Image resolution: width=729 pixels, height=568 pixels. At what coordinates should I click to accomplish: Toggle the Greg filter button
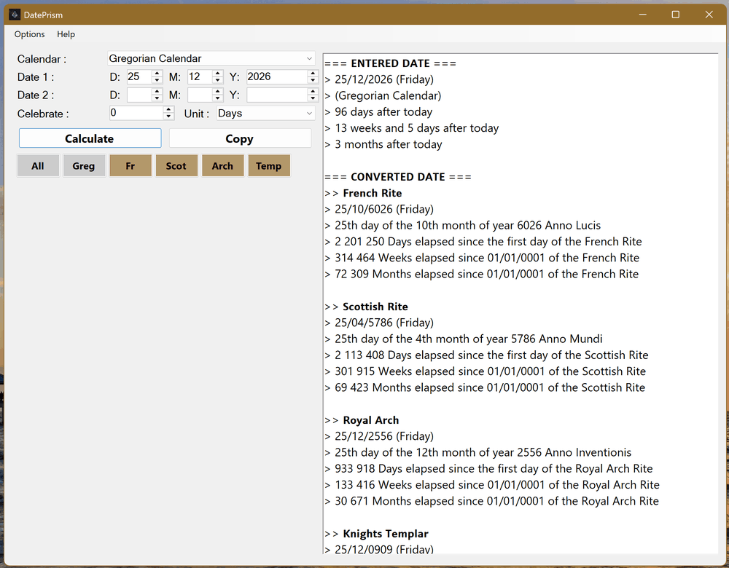pyautogui.click(x=84, y=166)
